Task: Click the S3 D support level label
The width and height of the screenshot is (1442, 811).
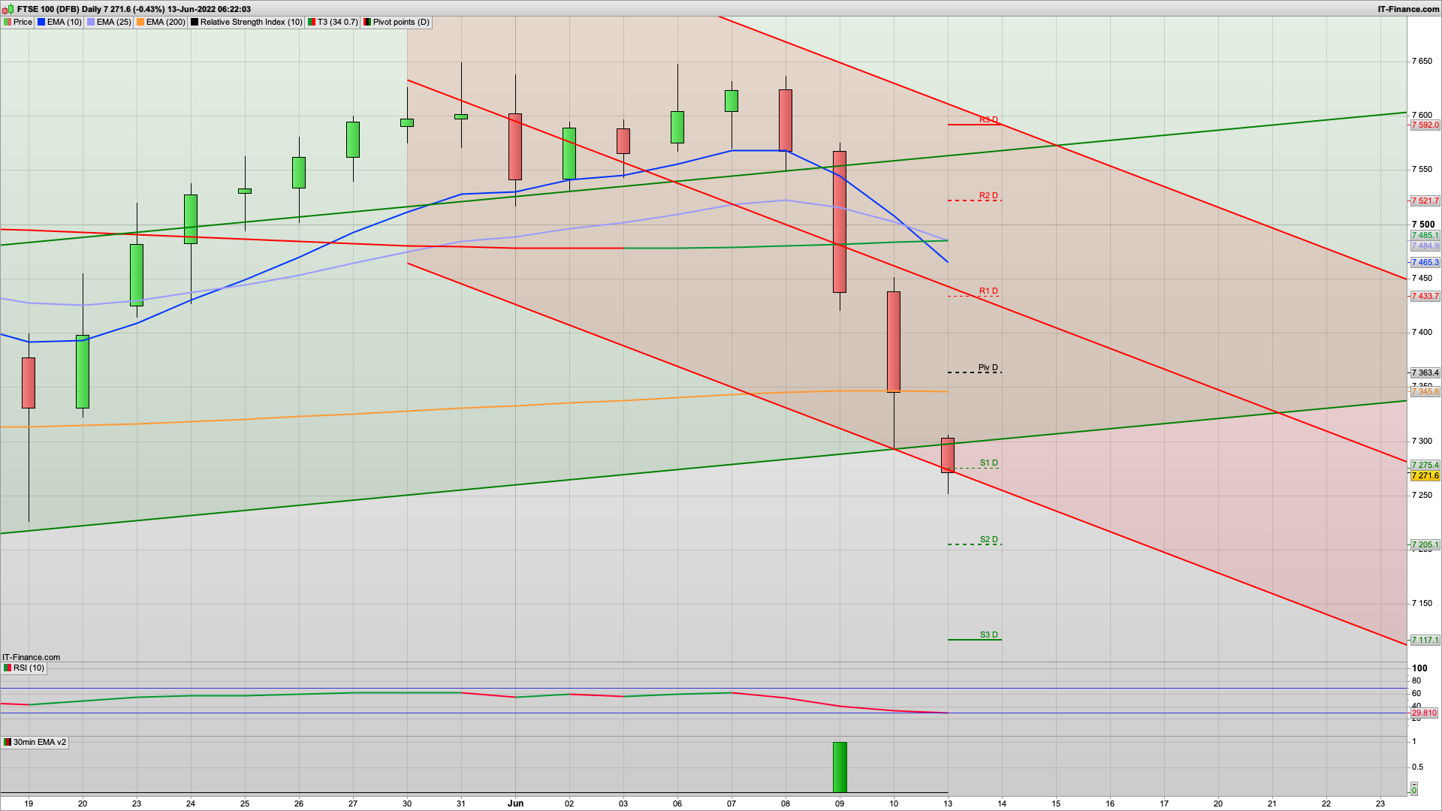Action: click(988, 635)
